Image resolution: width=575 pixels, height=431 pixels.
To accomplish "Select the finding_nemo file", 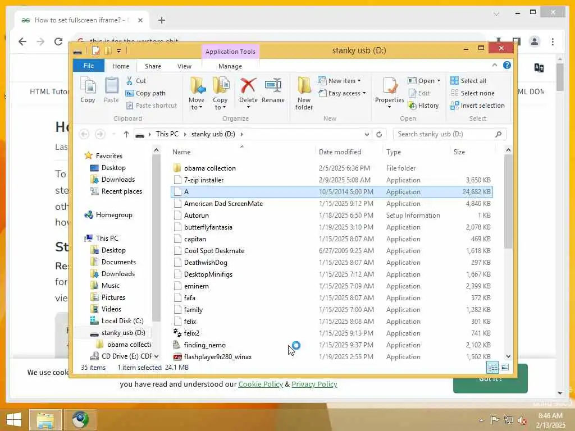I will click(331, 345).
